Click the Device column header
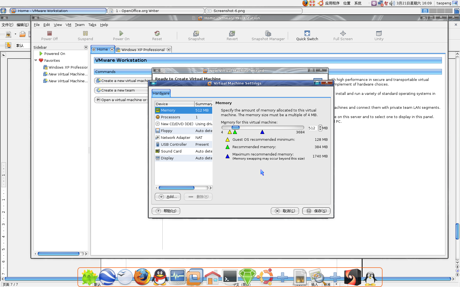The image size is (460, 287). (175, 104)
